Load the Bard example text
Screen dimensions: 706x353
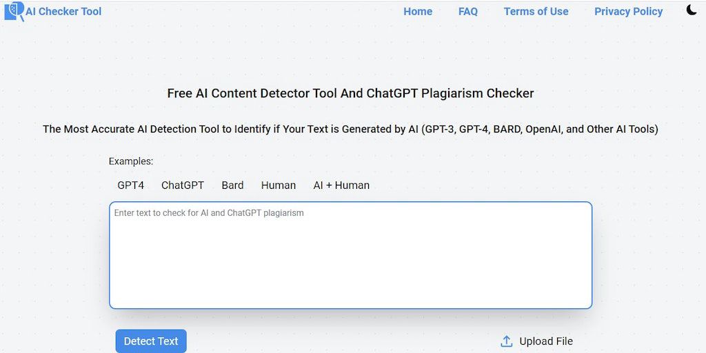click(232, 185)
